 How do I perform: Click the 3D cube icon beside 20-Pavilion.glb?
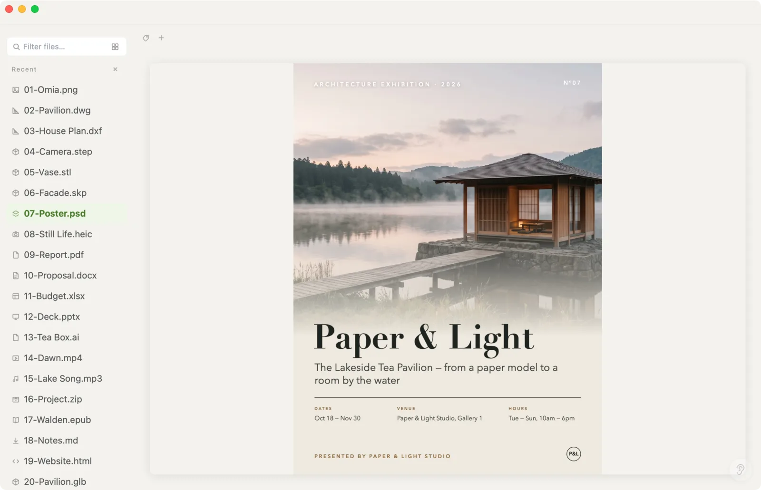click(16, 482)
